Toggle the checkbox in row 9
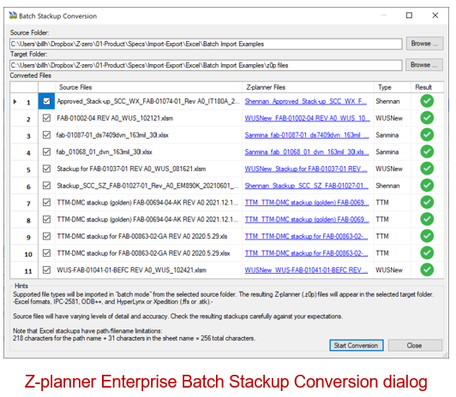Screen dimensions: 456x397 tap(46, 236)
